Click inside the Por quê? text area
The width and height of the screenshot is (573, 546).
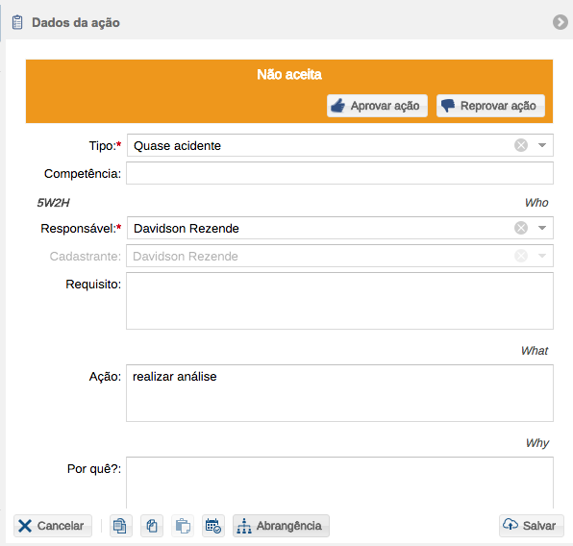click(x=339, y=483)
